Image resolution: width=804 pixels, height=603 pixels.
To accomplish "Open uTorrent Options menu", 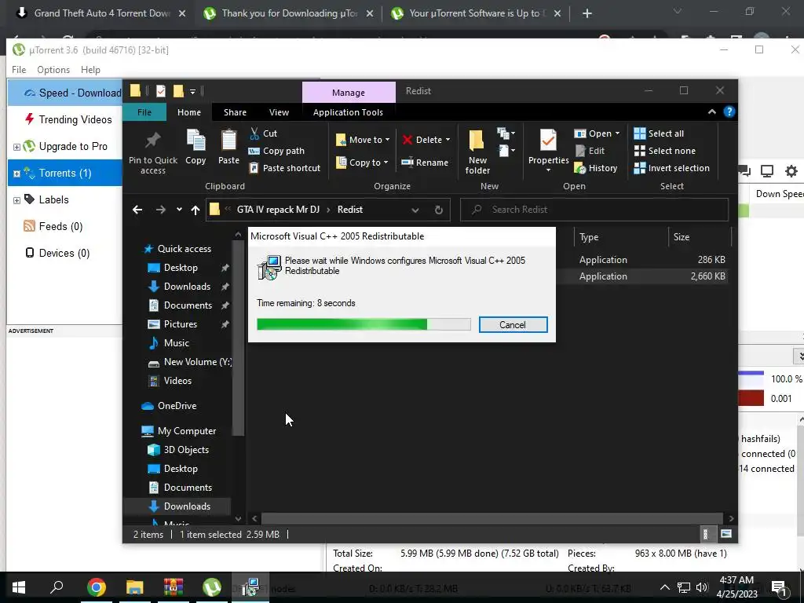I will [x=53, y=70].
